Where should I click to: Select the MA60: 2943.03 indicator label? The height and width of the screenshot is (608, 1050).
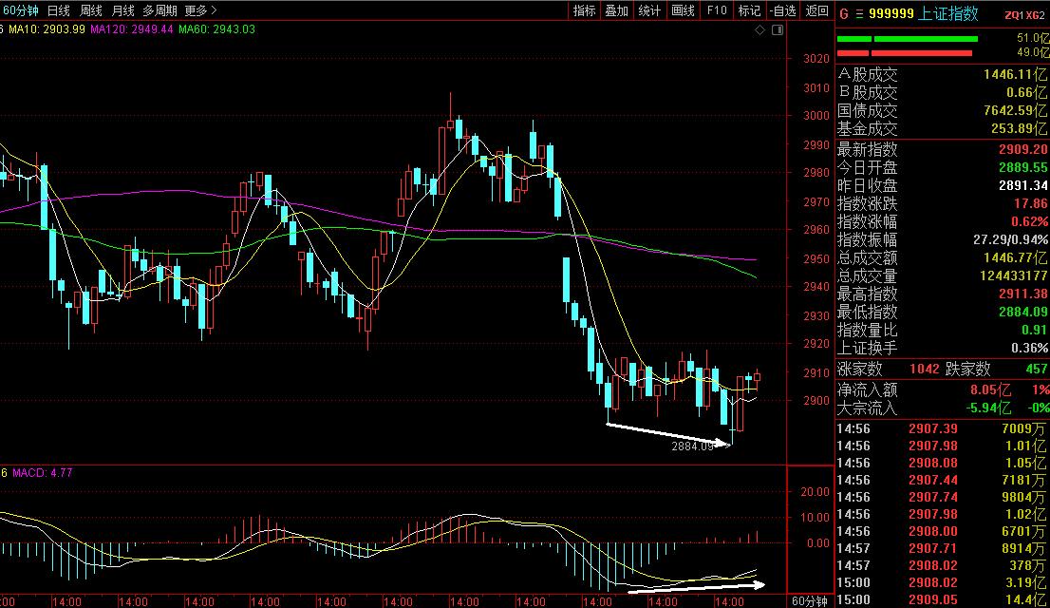(217, 29)
